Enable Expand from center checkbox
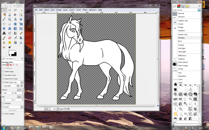Screen dimensions: 209x130 [x=3, y=79]
